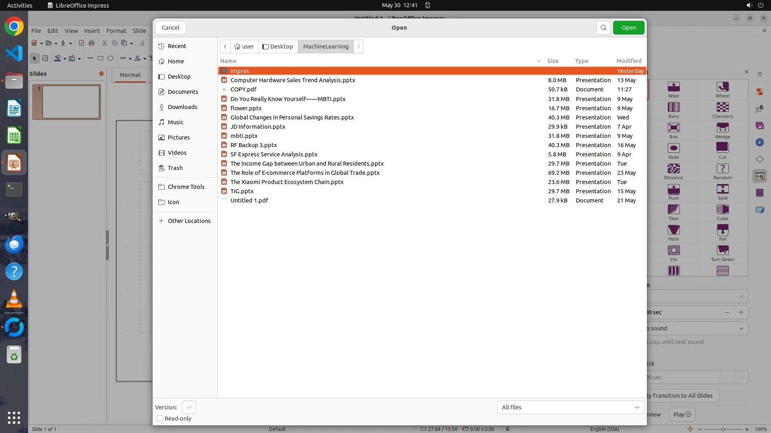
Task: Select the Wheel transition icon
Action: point(722,87)
